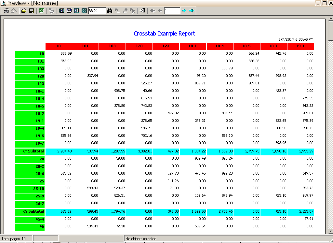
Task: Select green row header 20-6
Action: pyautogui.click(x=30, y=174)
